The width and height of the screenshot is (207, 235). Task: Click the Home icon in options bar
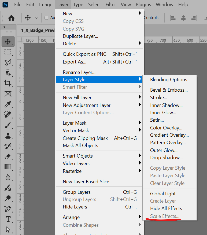(x=11, y=18)
